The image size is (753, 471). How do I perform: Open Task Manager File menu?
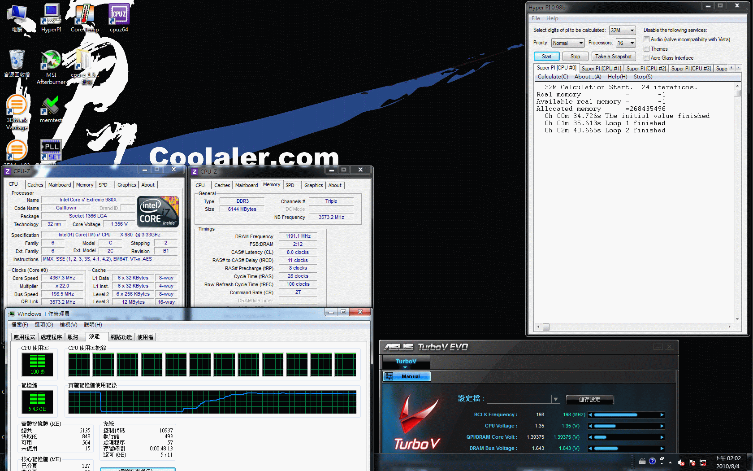20,325
